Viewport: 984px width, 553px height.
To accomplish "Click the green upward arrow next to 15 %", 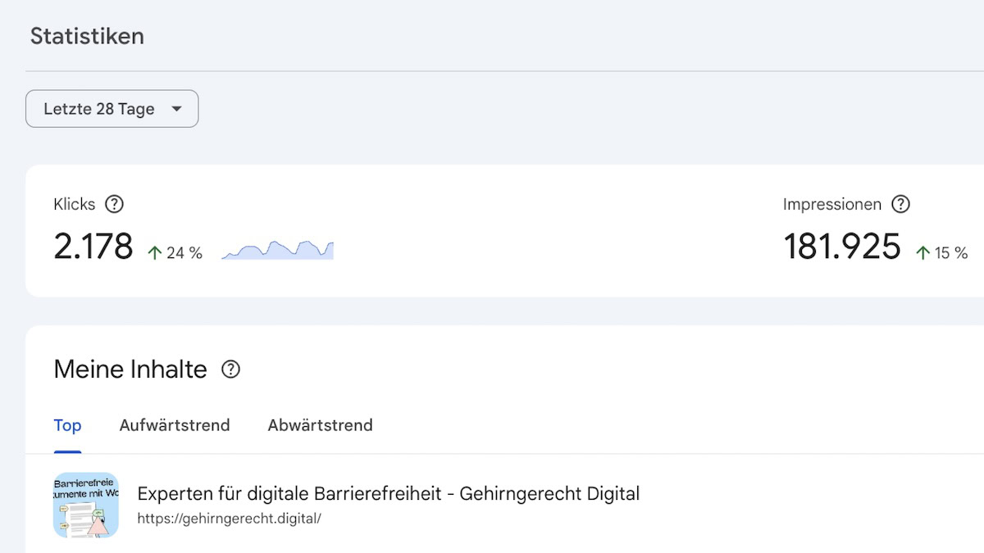I will click(923, 253).
